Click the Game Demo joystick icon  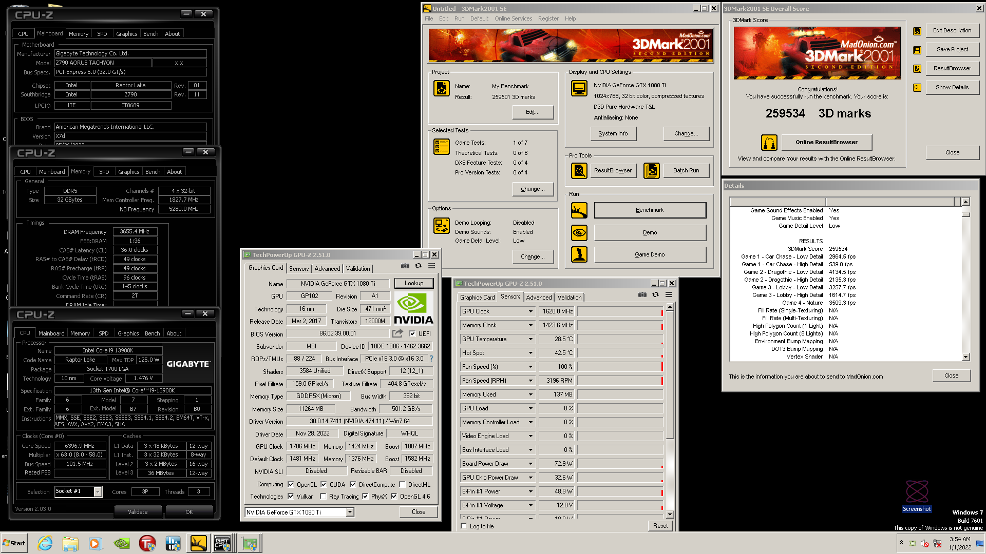coord(579,254)
